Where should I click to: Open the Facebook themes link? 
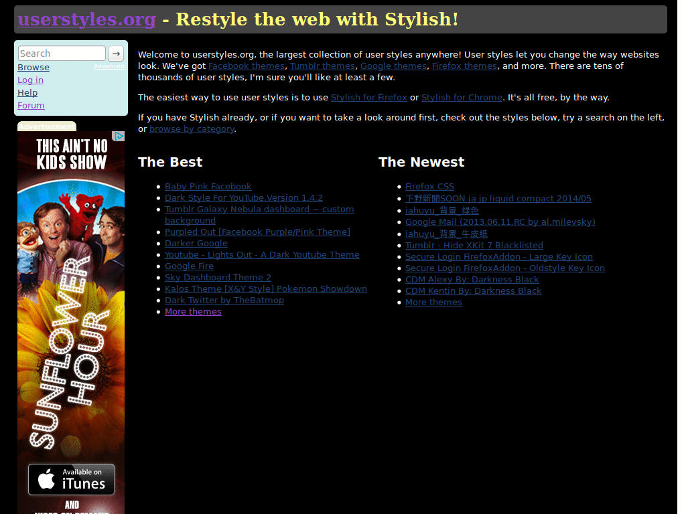point(247,66)
